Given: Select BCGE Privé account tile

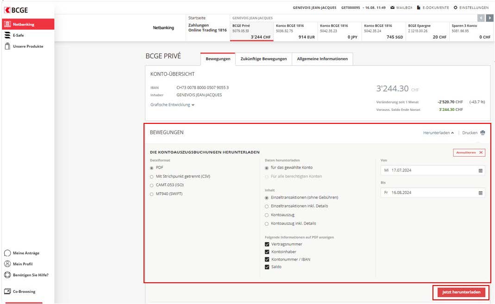Looking at the screenshot, I should 251,31.
